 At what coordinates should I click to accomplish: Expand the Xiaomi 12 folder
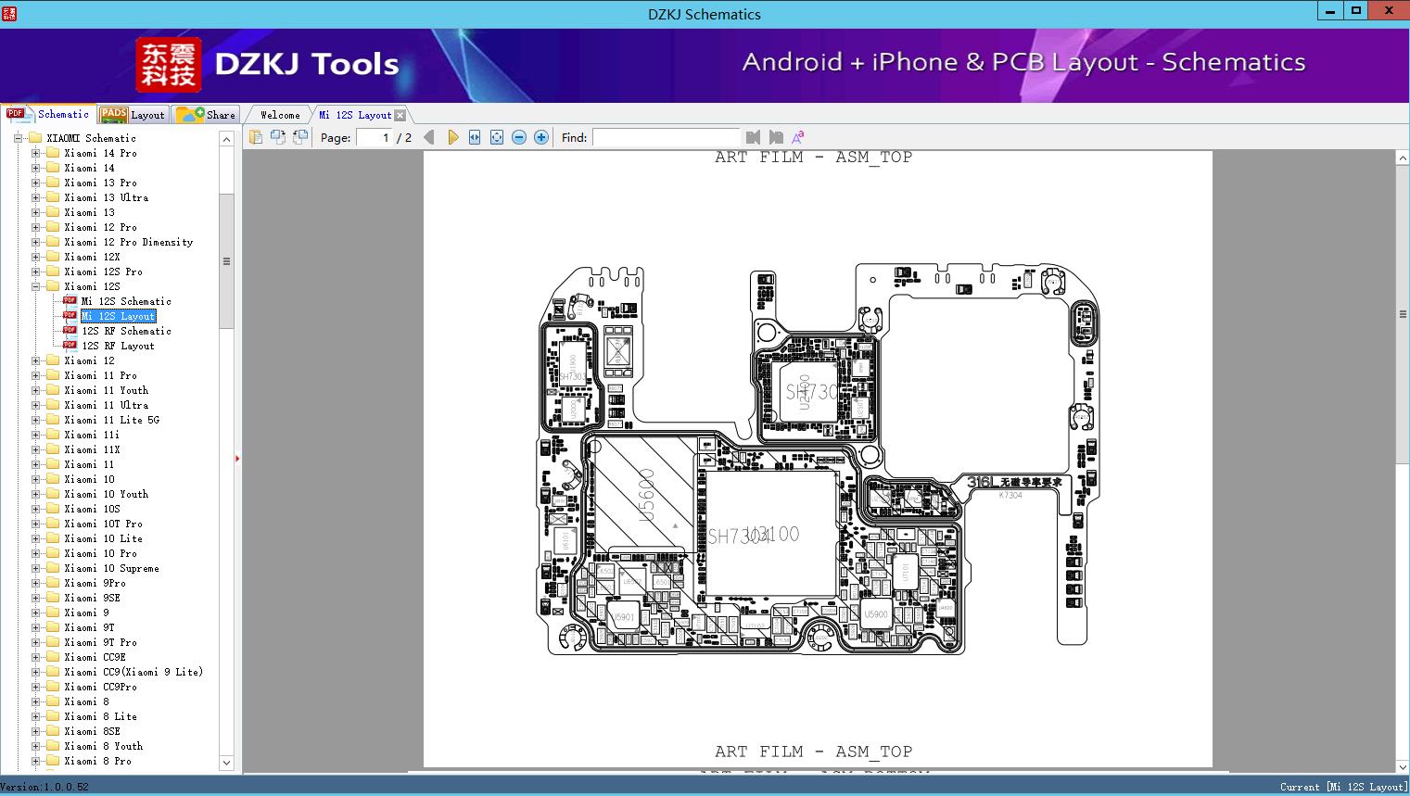pyautogui.click(x=36, y=360)
